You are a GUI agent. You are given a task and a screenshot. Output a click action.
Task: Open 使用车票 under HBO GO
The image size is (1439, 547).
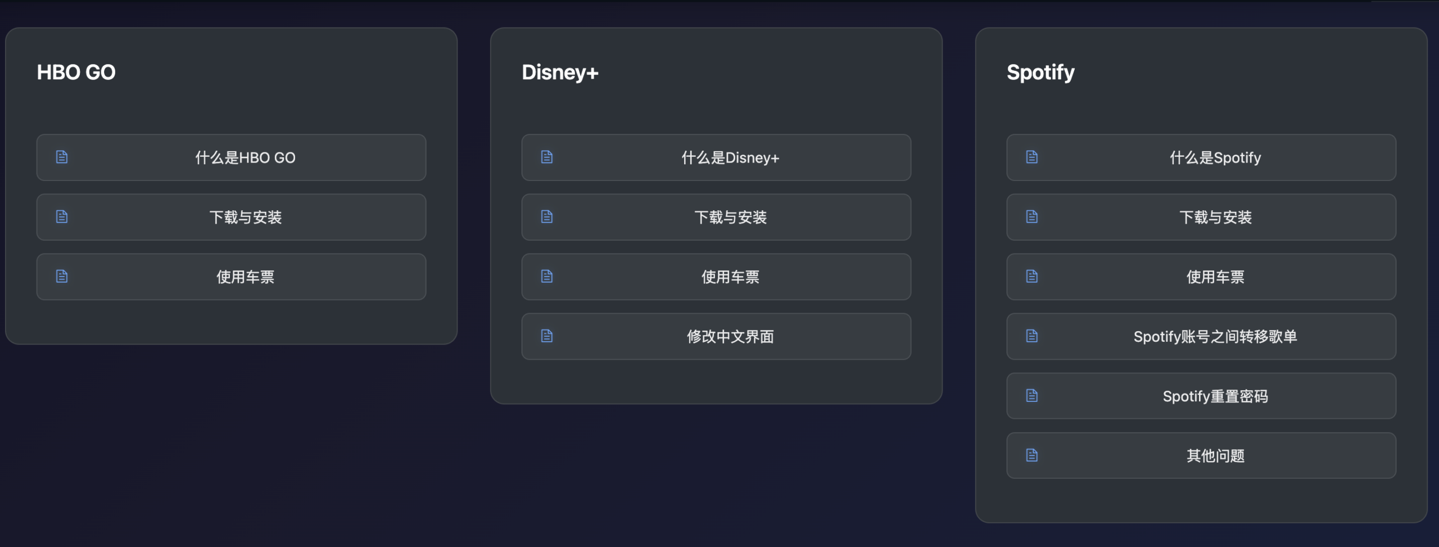point(245,277)
